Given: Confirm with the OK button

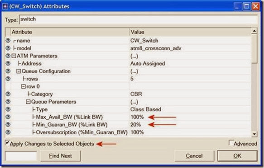Looking at the screenshot, I should coord(237,156).
